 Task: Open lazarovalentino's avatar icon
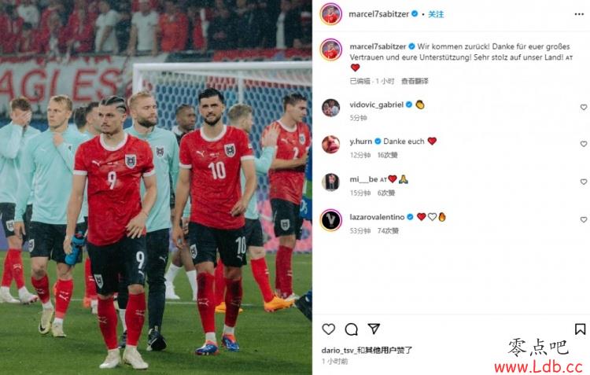coord(330,220)
